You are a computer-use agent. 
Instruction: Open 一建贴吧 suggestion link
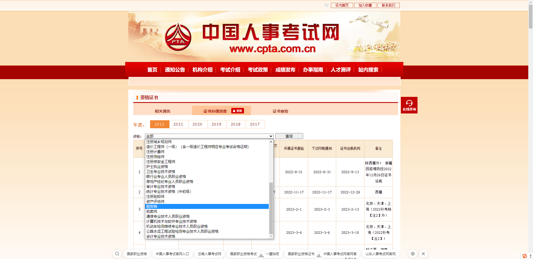pyautogui.click(x=272, y=254)
